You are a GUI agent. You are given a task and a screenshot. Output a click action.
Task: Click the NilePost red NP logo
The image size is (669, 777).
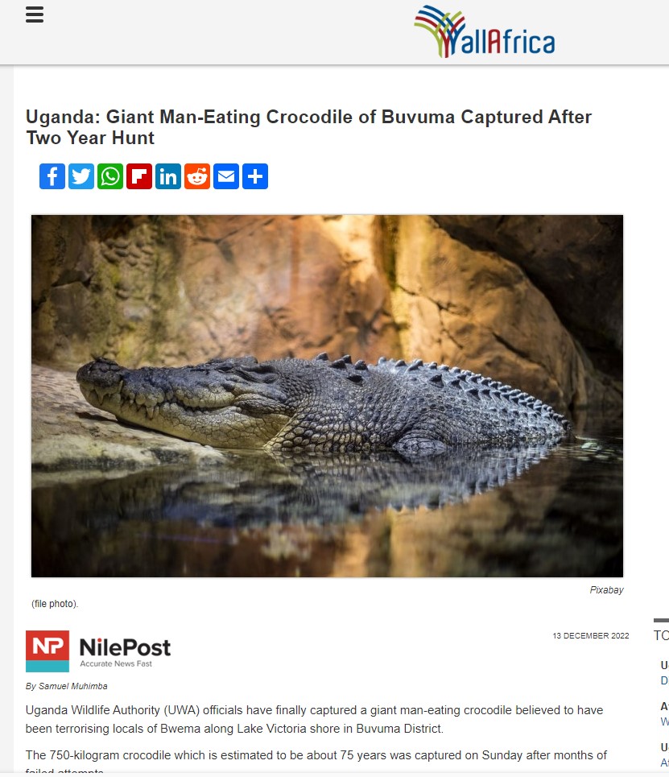click(47, 651)
